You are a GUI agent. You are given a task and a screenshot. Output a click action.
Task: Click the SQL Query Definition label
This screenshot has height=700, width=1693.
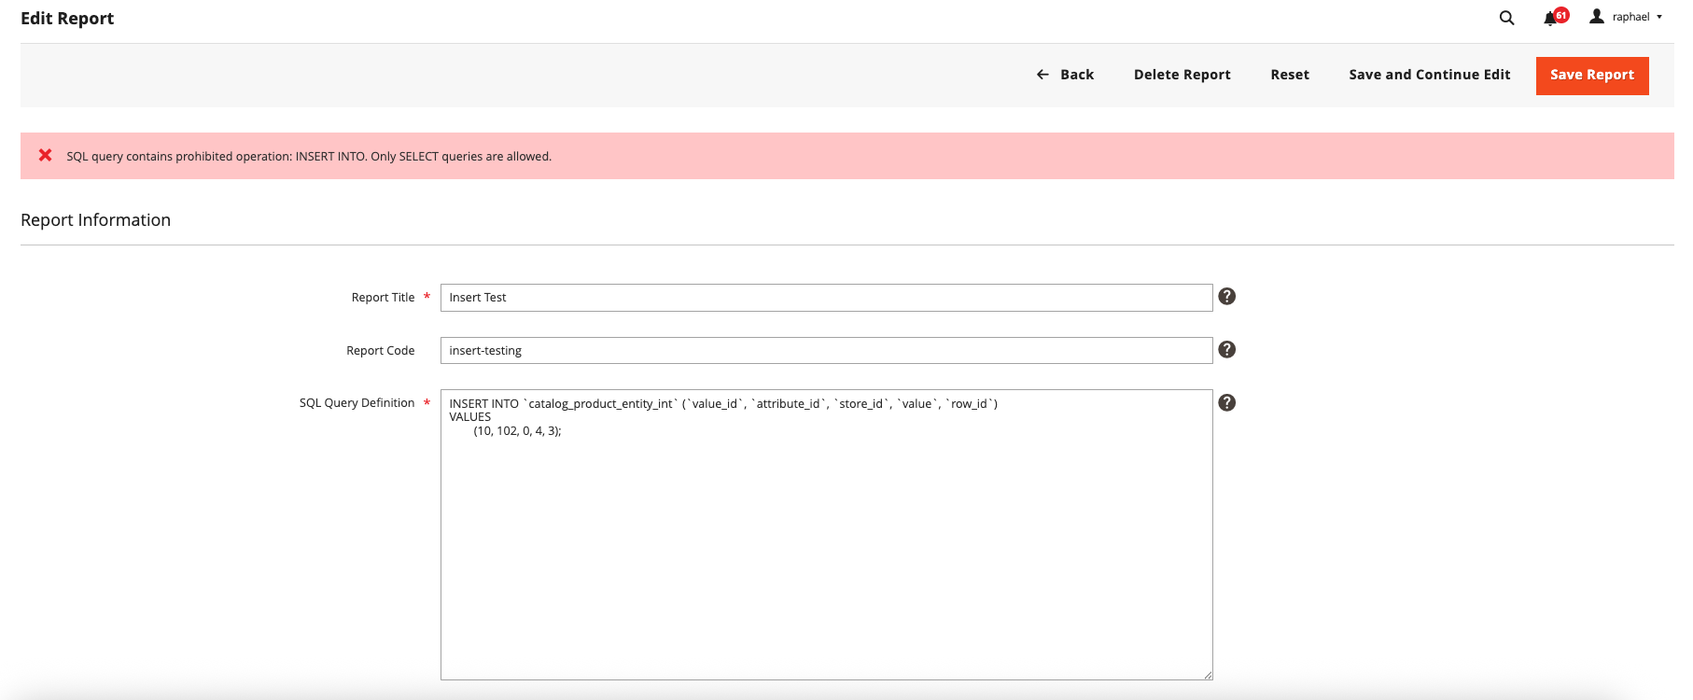(357, 403)
